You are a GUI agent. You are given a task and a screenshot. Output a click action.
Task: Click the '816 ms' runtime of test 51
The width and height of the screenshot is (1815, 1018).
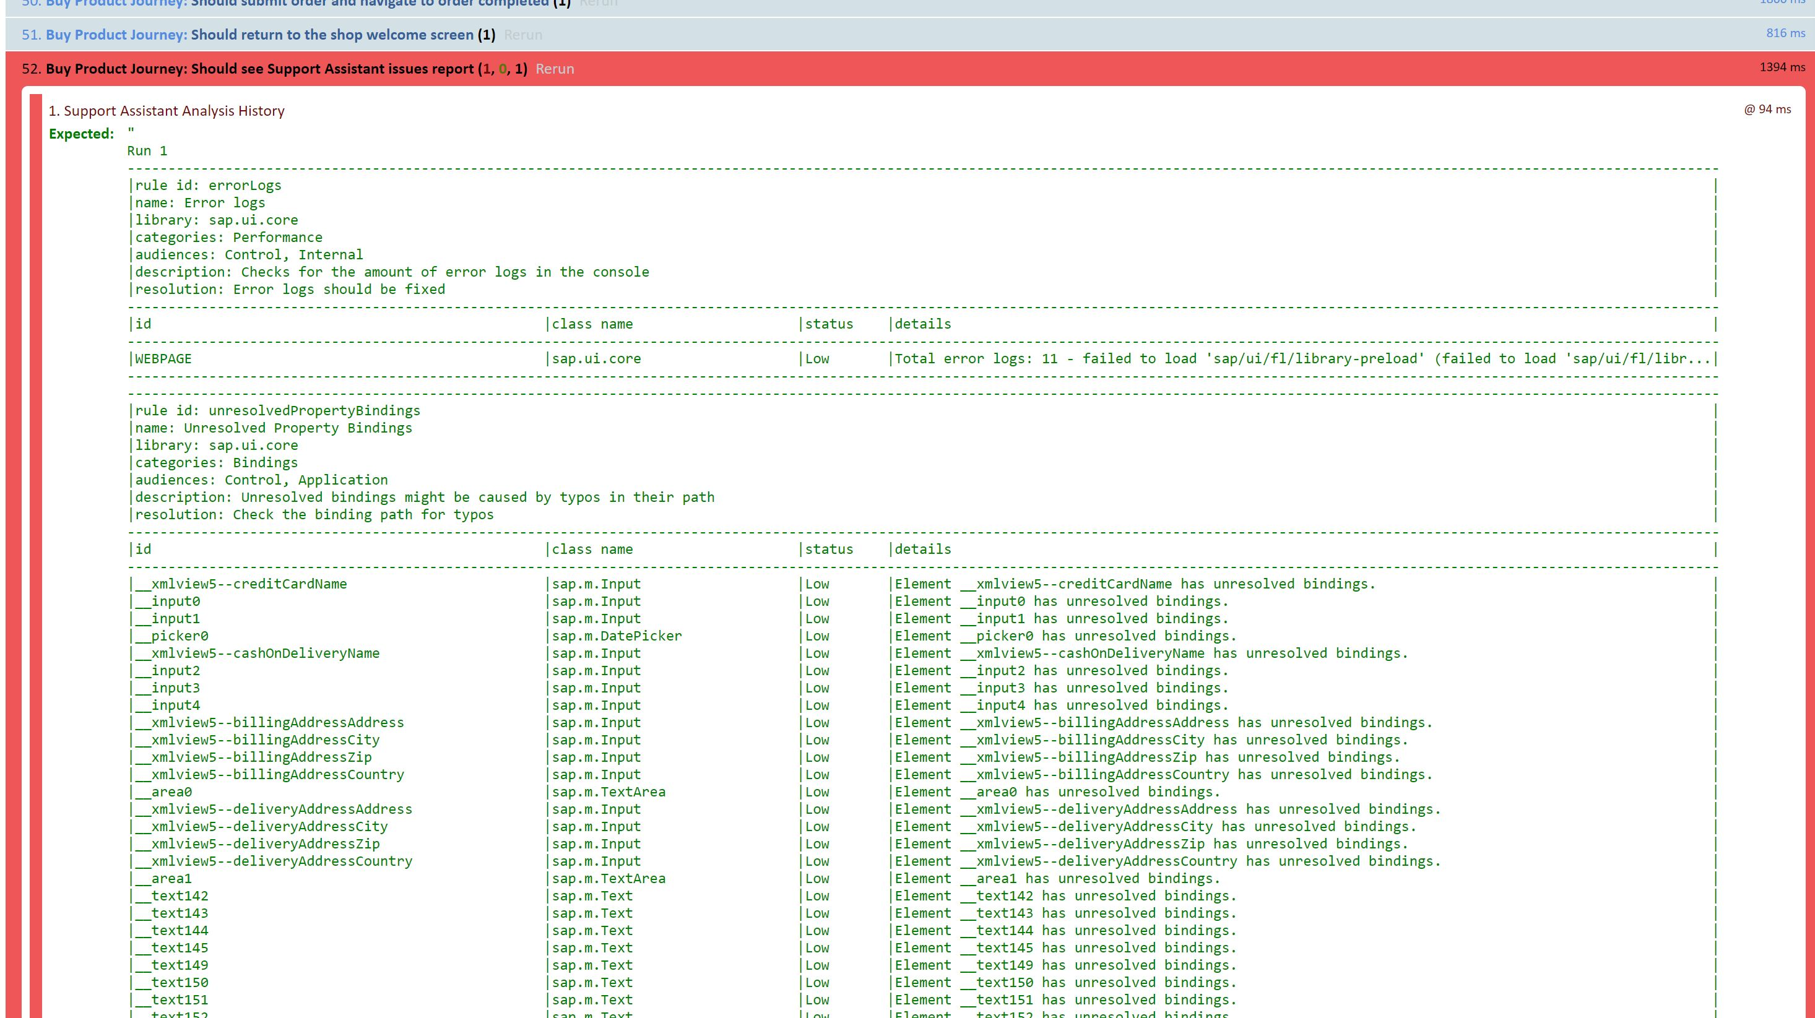click(x=1786, y=33)
